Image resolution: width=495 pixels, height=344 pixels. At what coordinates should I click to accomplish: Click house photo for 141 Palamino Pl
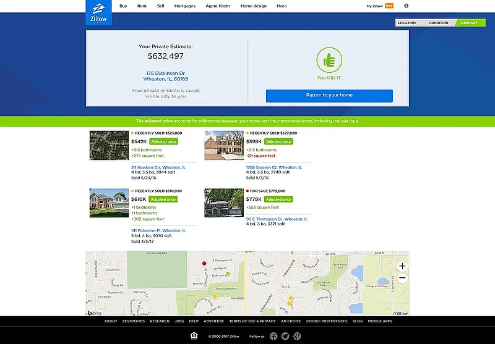(109, 203)
